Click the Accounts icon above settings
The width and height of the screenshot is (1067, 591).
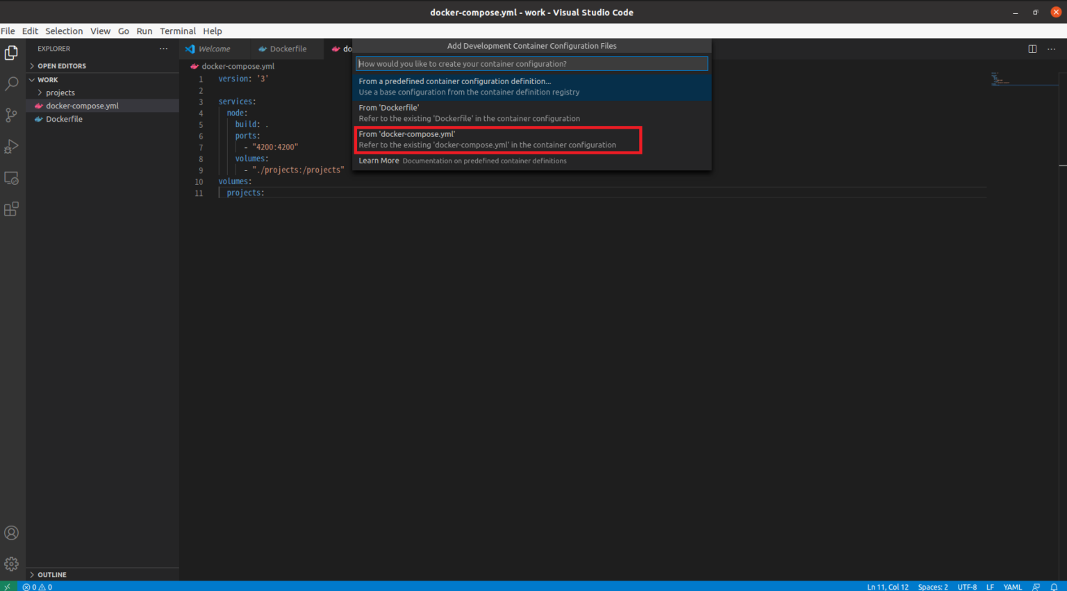[x=11, y=533]
